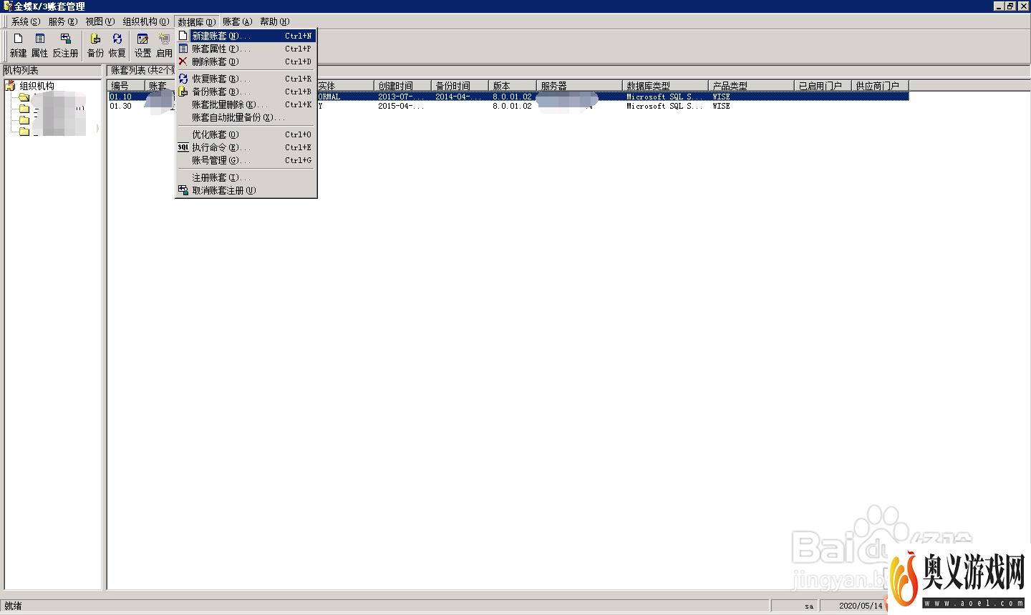The height and width of the screenshot is (615, 1031).
Task: Sort by 数据库类型 column header
Action: (665, 86)
